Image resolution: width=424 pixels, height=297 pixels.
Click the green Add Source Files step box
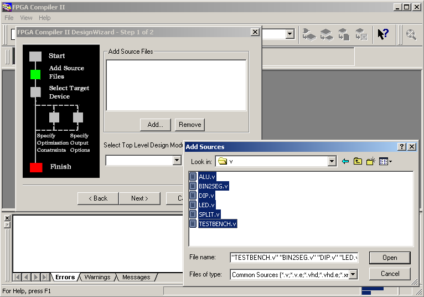[x=35, y=74]
